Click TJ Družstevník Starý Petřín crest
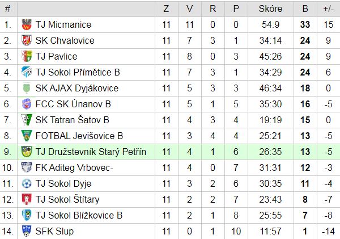The width and height of the screenshot is (340, 239). tap(27, 152)
